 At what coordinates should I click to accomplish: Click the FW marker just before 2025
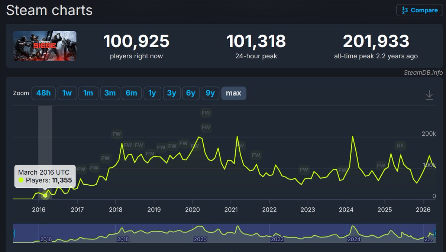[381, 166]
